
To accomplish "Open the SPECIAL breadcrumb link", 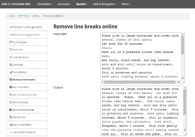I will point(36,16).
